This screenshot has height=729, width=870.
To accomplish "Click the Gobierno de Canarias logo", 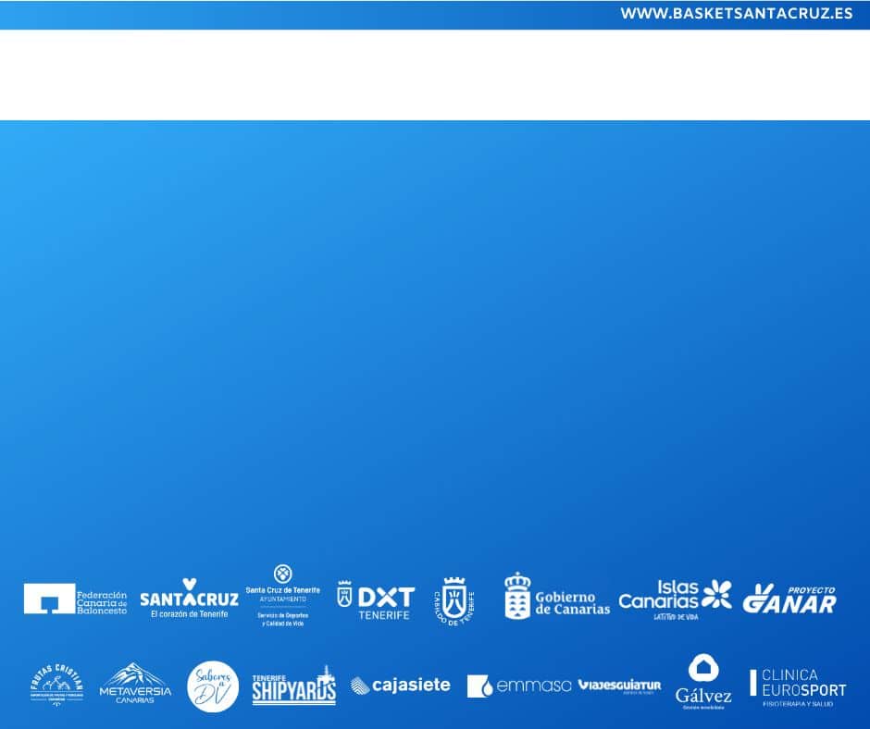I will (x=556, y=597).
